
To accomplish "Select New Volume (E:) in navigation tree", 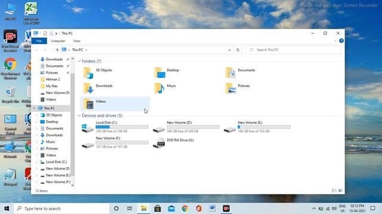I will click(58, 175).
